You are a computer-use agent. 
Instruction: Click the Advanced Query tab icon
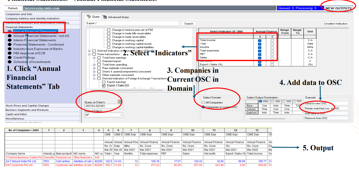tap(104, 17)
